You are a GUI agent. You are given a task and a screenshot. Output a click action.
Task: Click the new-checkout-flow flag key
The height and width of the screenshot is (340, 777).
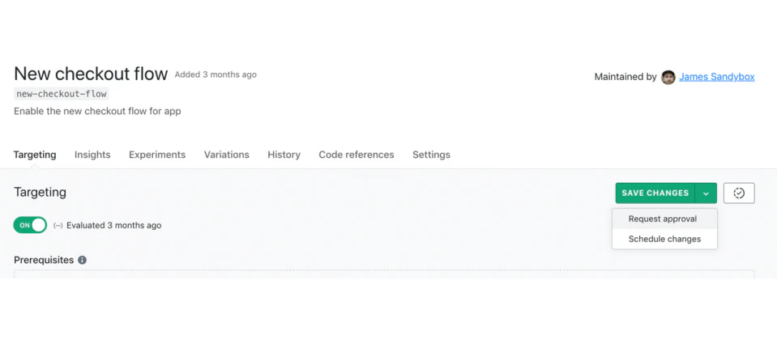click(62, 94)
